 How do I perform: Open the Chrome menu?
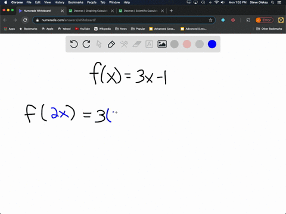[x=17, y=2]
